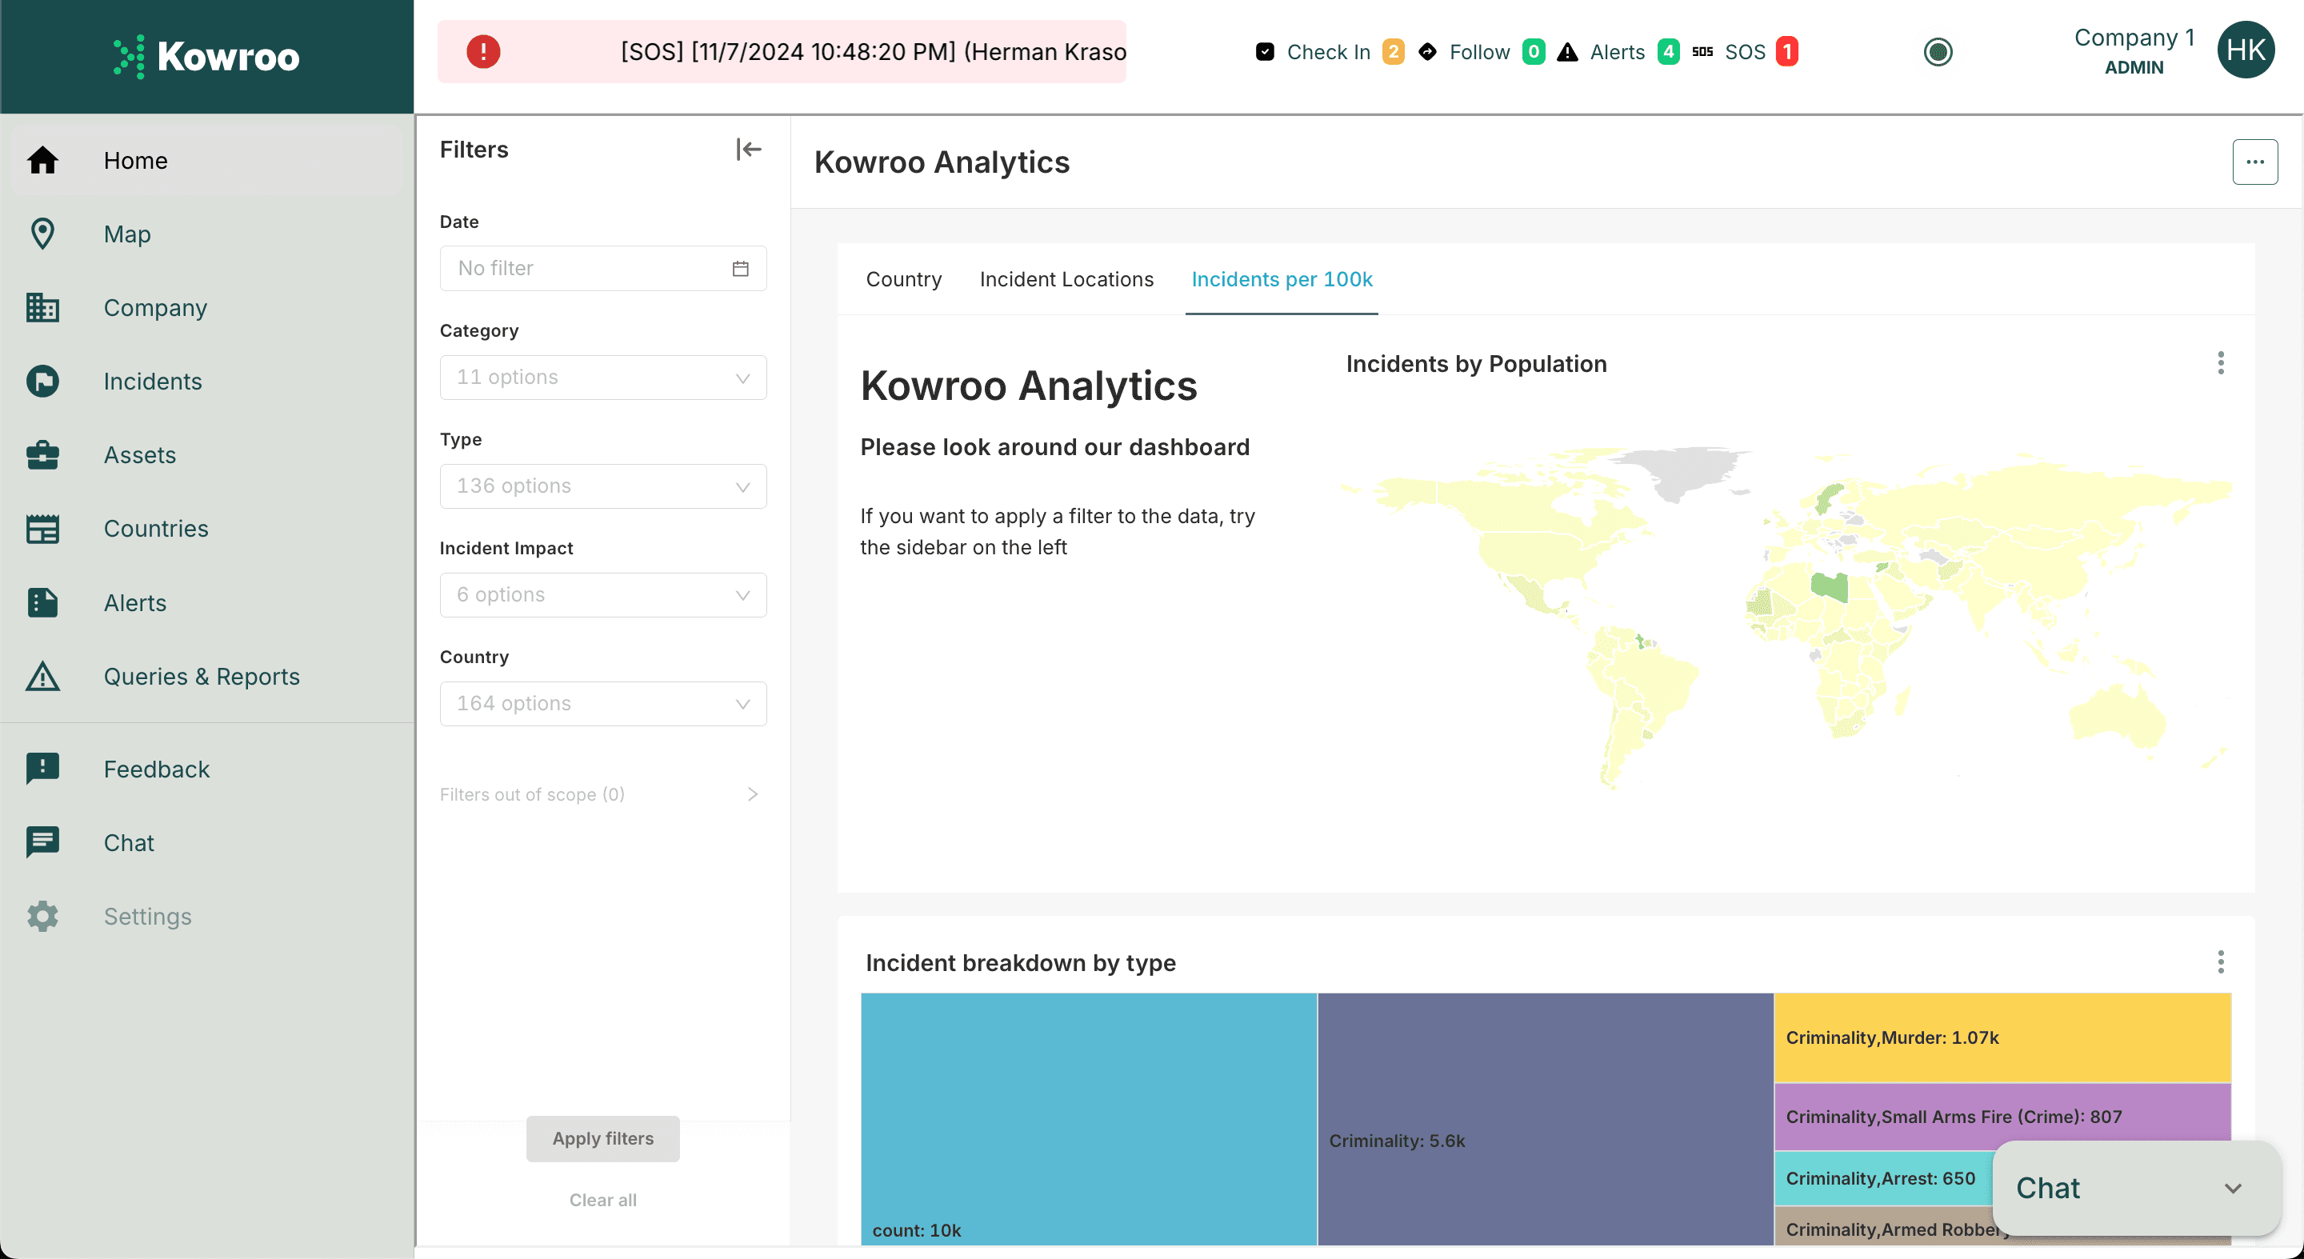Open the Country 164 options dropdown
This screenshot has height=1259, width=2304.
click(603, 704)
